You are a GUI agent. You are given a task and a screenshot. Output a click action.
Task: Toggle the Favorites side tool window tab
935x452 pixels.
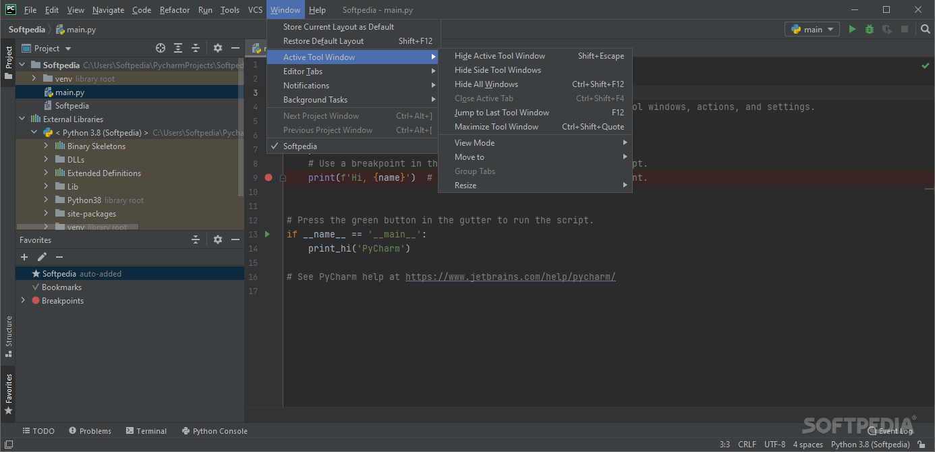(8, 394)
